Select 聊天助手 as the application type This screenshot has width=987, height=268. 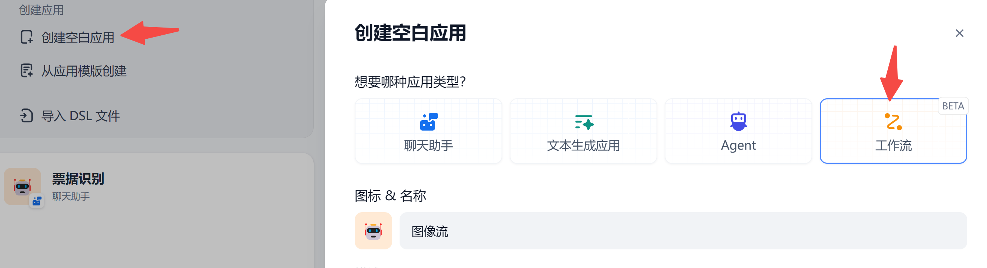pos(428,131)
